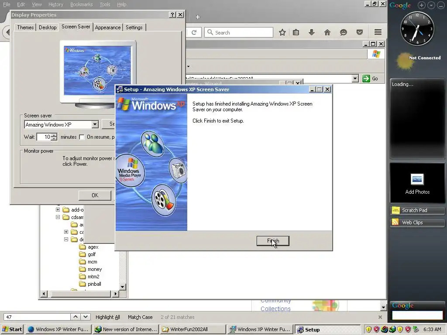The image size is (447, 335).
Task: Open the Firefox View menu
Action: pos(37,4)
